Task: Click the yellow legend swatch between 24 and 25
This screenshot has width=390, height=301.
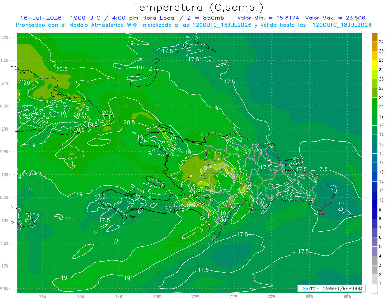Action: click(375, 65)
